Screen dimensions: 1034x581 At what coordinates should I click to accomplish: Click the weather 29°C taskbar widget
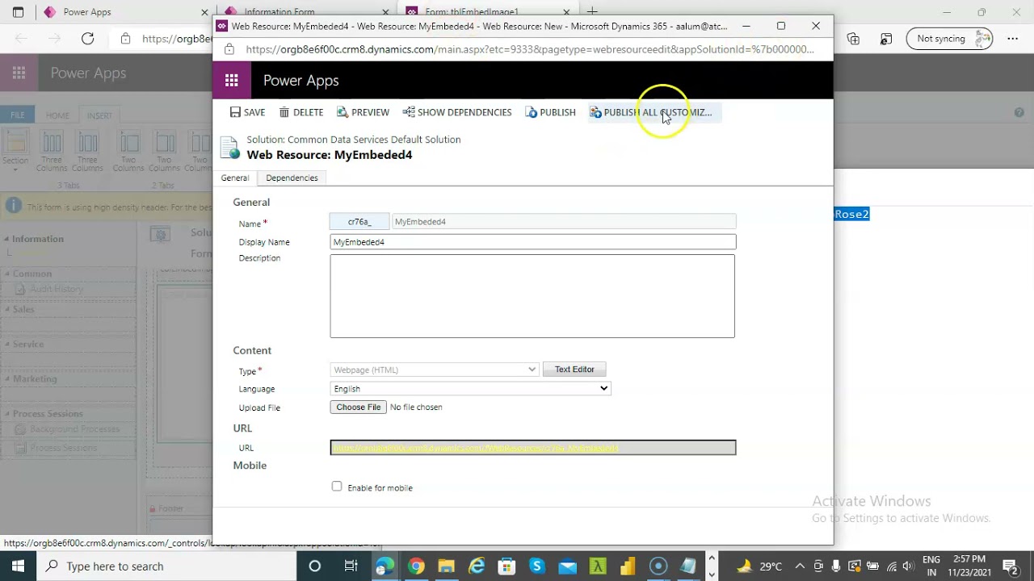pos(760,566)
